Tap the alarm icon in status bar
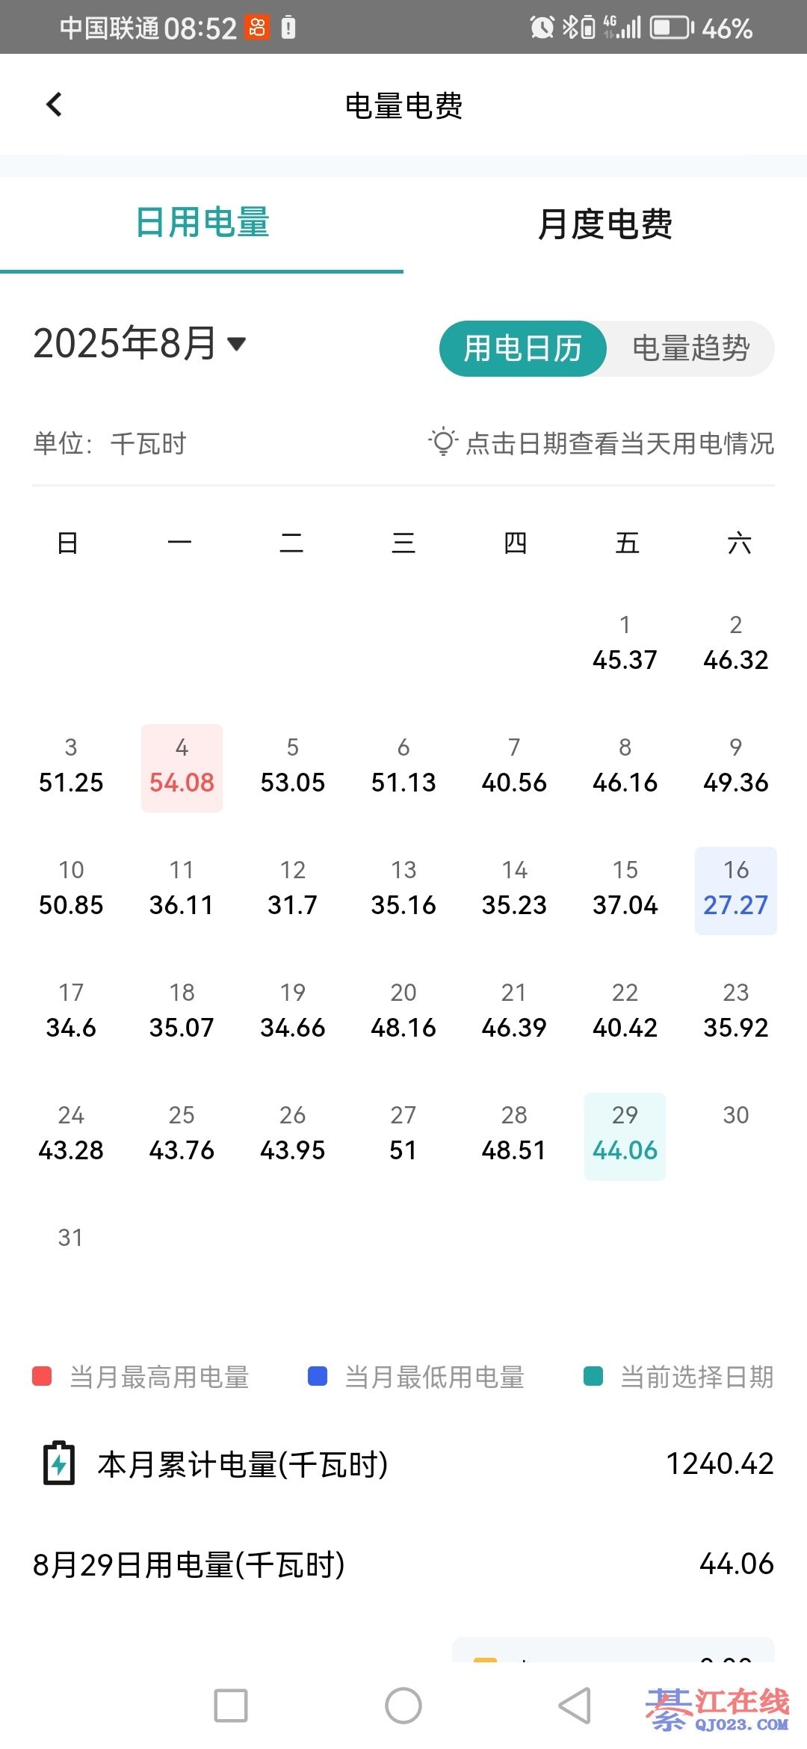Image resolution: width=807 pixels, height=1749 pixels. [542, 28]
